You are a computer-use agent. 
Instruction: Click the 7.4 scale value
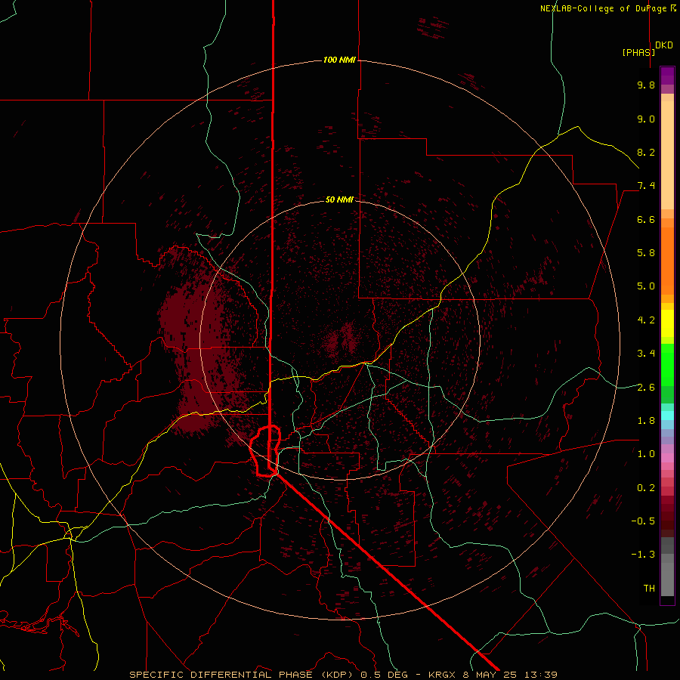click(646, 186)
